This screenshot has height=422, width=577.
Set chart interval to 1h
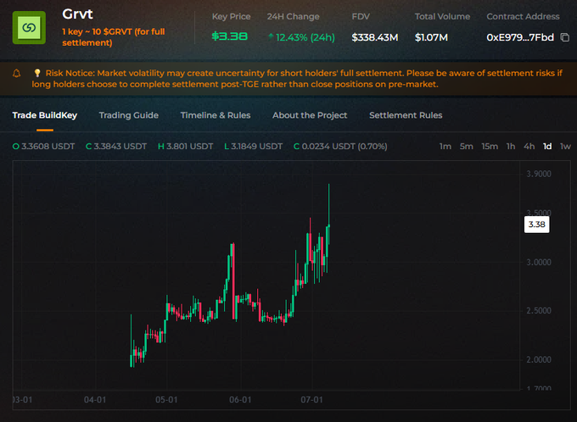tap(511, 147)
